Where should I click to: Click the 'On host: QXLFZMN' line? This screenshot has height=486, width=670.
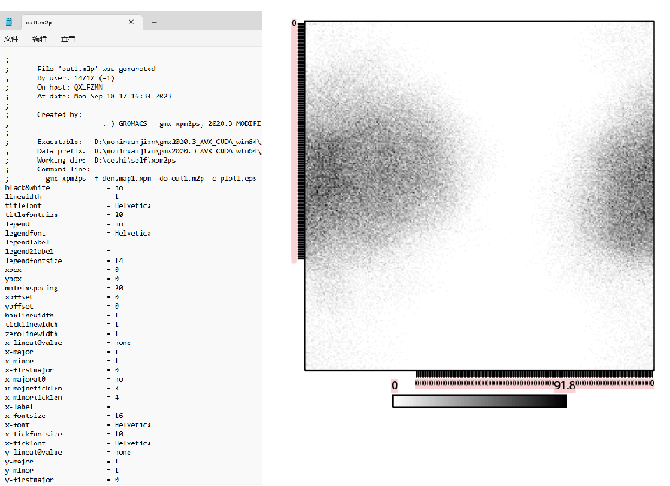coord(70,87)
